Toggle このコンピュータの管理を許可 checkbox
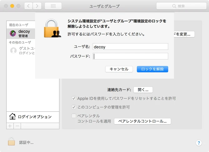Screen dimensions: 209x152 coord(74,107)
